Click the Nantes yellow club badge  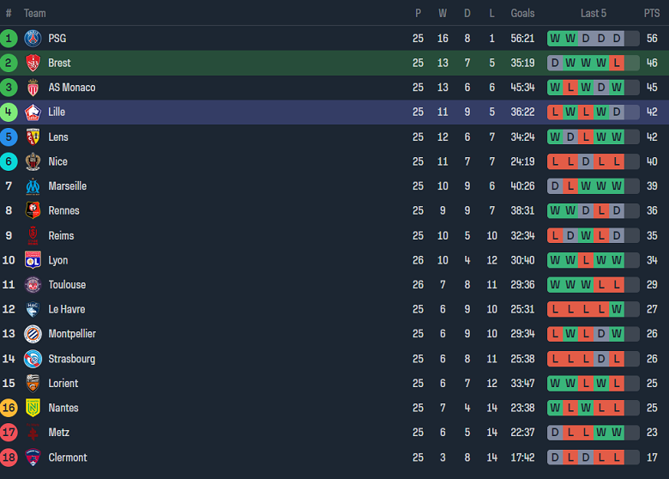click(x=33, y=408)
